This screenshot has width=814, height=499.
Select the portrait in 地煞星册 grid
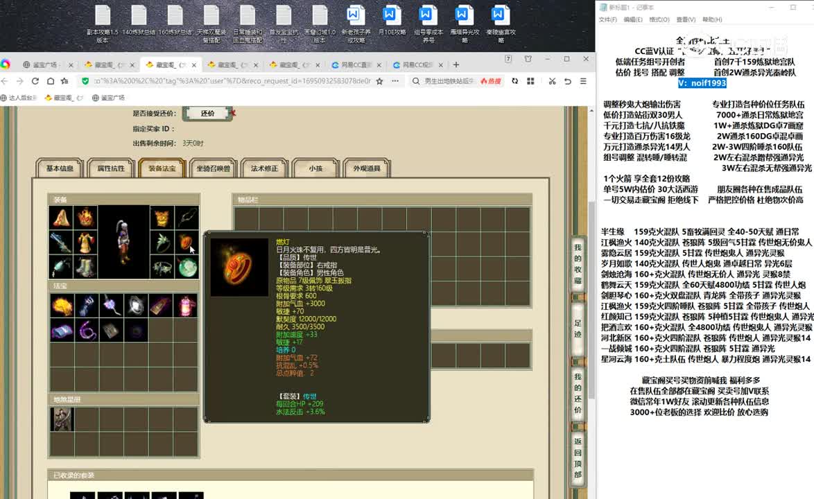pos(62,419)
